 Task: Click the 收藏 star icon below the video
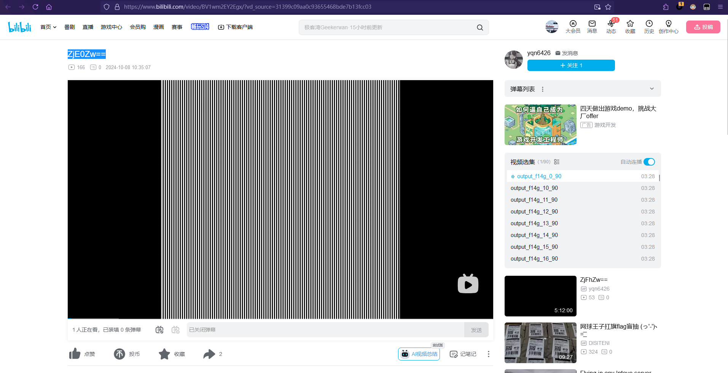coord(164,354)
